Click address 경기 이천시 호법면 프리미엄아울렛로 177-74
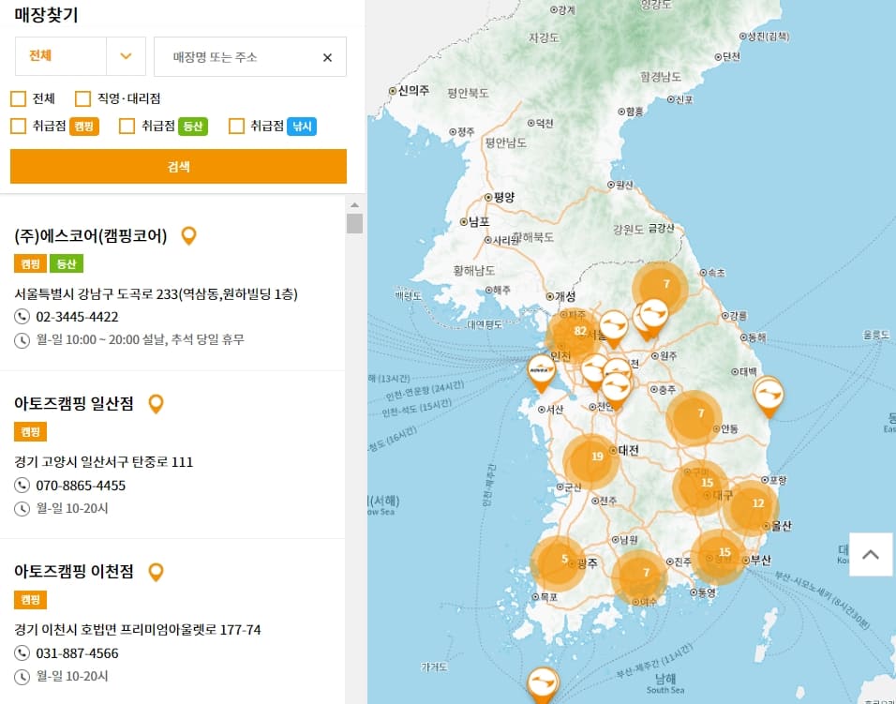 point(137,630)
